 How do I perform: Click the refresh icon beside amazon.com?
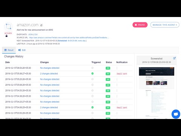[x=41, y=25]
